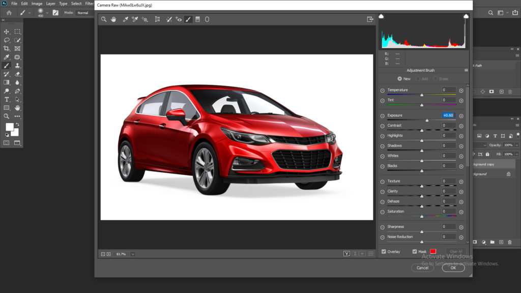The image size is (521, 293).
Task: Open the Edit menu
Action: 24,4
